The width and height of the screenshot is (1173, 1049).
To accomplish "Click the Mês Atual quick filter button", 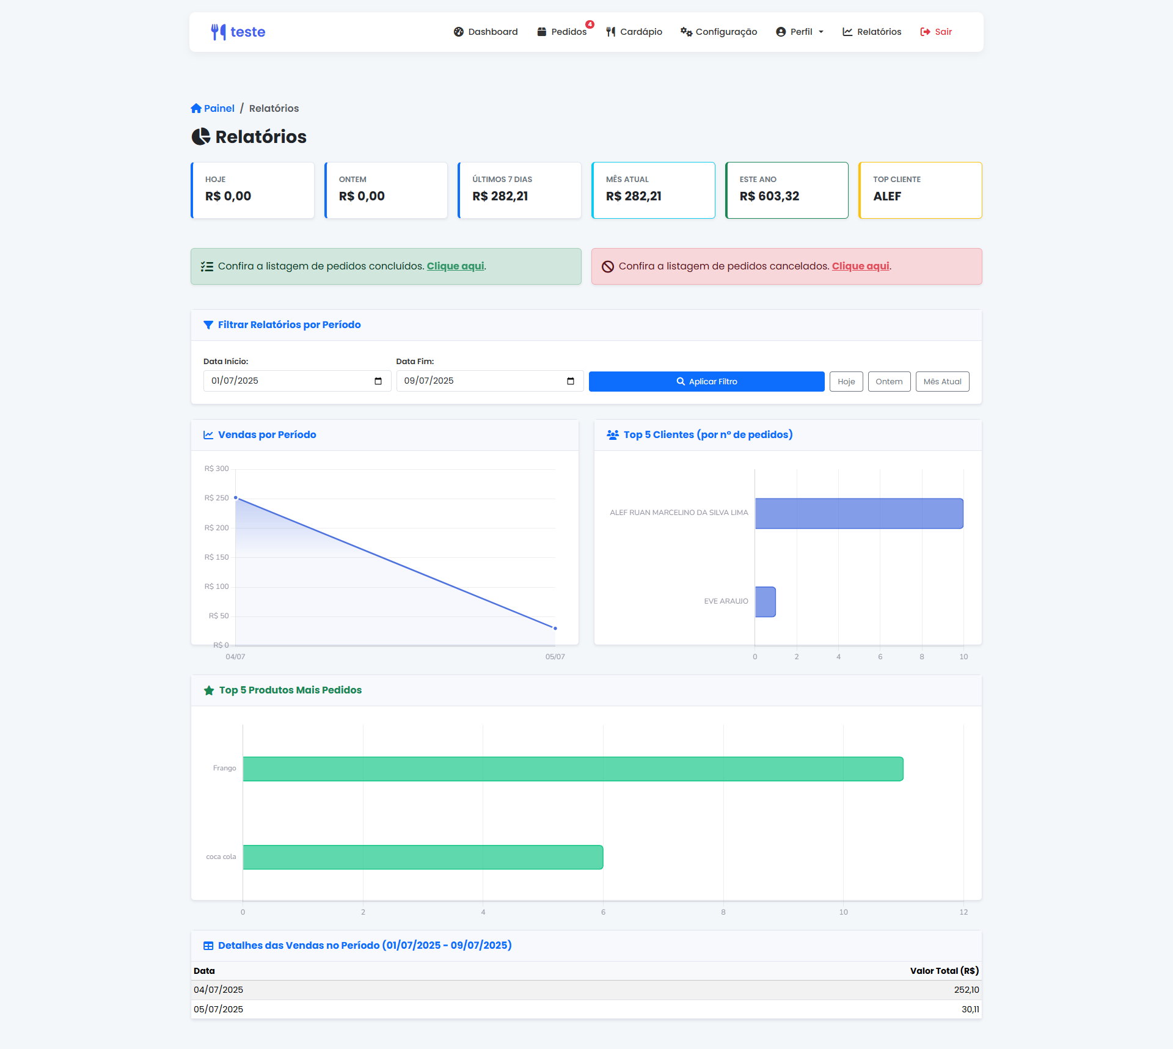I will (x=942, y=381).
